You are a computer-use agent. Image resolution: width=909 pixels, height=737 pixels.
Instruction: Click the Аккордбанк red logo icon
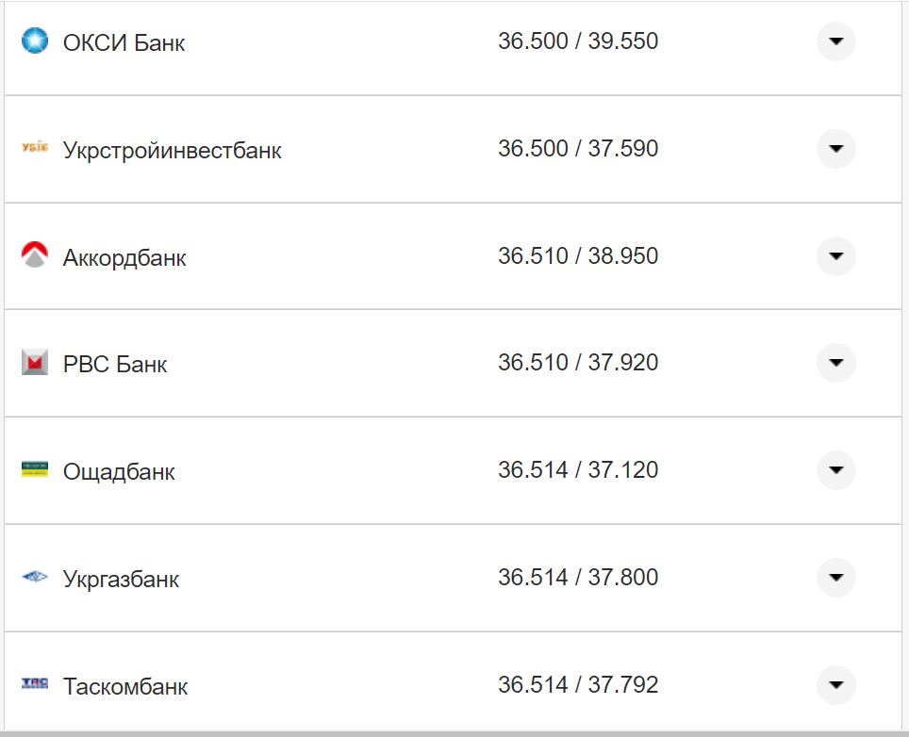click(x=35, y=255)
